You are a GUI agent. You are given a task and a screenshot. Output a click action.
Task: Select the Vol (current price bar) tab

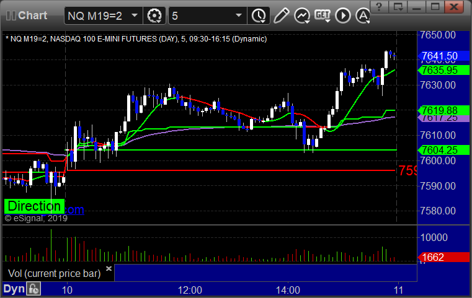[x=54, y=273]
